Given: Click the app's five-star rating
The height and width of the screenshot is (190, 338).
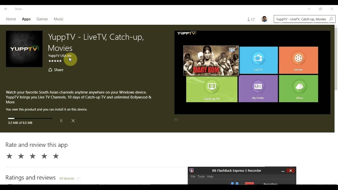Looking at the screenshot, I should tap(55, 61).
